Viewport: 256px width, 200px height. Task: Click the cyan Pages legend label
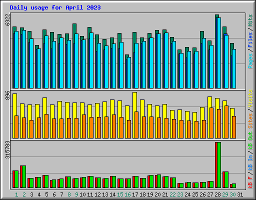(x=250, y=61)
